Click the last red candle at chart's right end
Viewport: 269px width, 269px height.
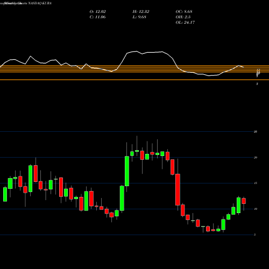(x=244, y=201)
